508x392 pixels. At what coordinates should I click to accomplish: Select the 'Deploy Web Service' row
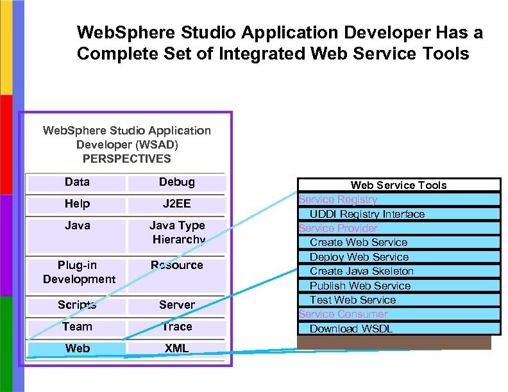399,257
